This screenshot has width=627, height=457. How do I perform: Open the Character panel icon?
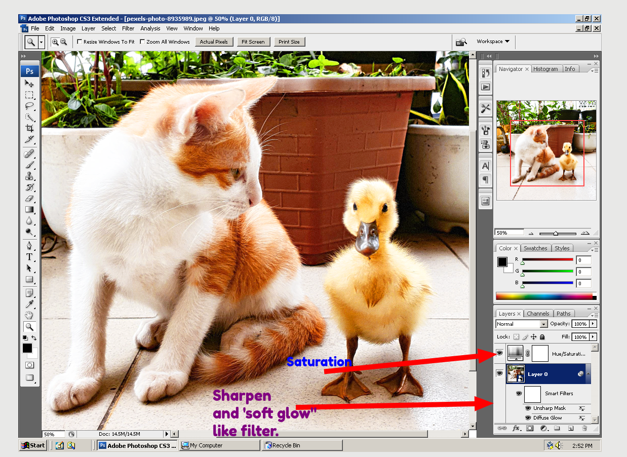[x=485, y=166]
